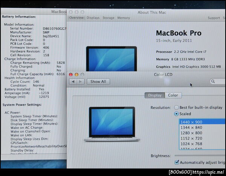Screen dimensions: 226x176
Task: Choose 1280 × 800 resolution
Action: (202, 133)
